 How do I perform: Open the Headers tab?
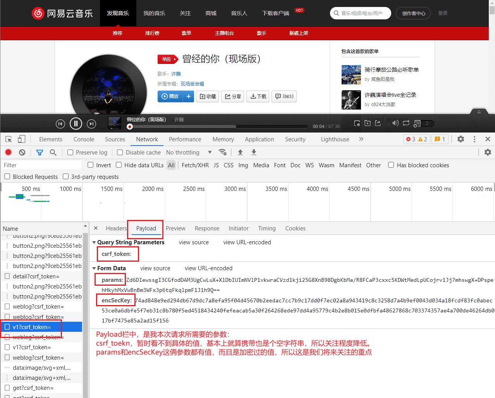tap(116, 228)
